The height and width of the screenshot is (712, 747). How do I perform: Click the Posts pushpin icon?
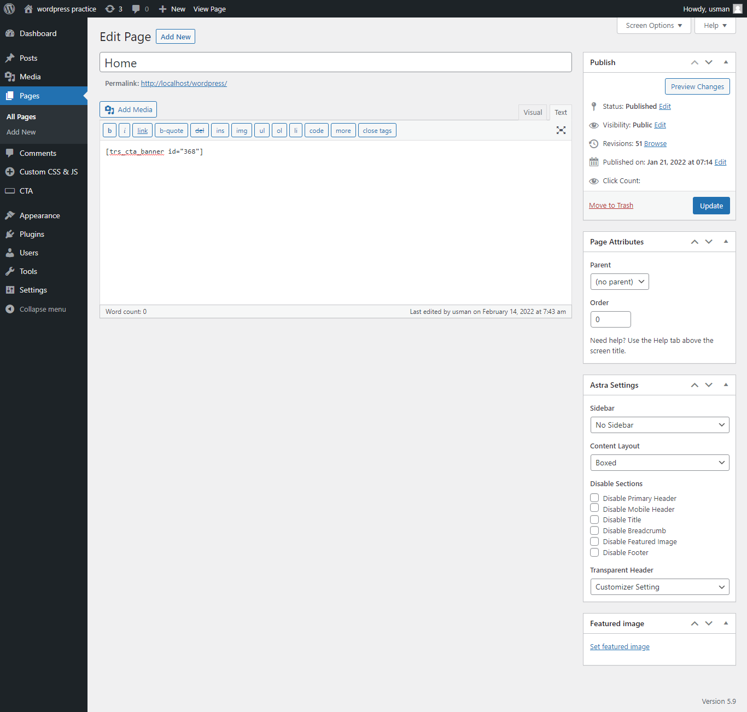(x=10, y=58)
